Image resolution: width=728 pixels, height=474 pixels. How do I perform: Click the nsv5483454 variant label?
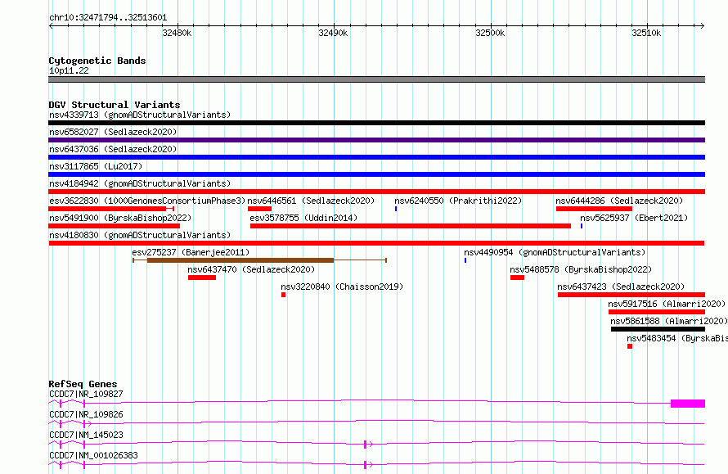coord(677,338)
